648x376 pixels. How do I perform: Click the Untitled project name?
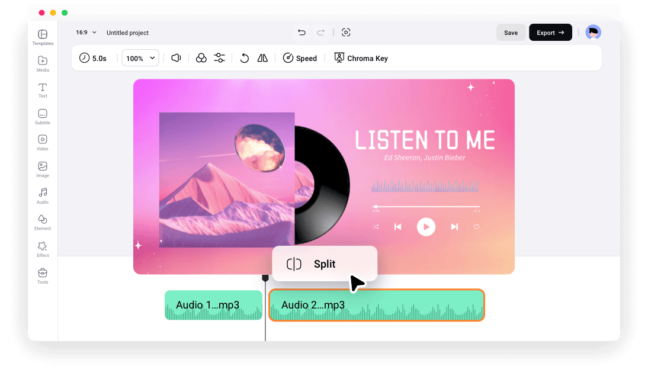tap(127, 33)
